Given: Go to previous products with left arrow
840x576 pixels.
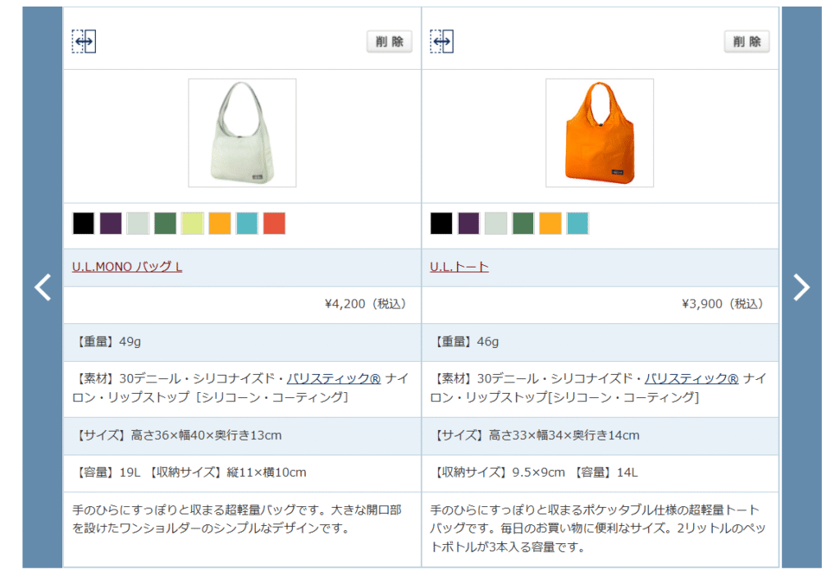Looking at the screenshot, I should point(43,287).
